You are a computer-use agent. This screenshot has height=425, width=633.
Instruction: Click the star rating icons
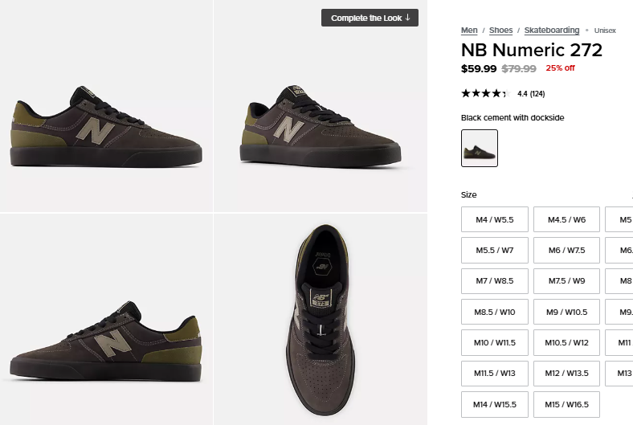click(485, 93)
